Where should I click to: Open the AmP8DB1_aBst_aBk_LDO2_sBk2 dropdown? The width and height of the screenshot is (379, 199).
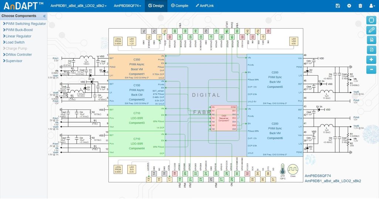pos(78,6)
